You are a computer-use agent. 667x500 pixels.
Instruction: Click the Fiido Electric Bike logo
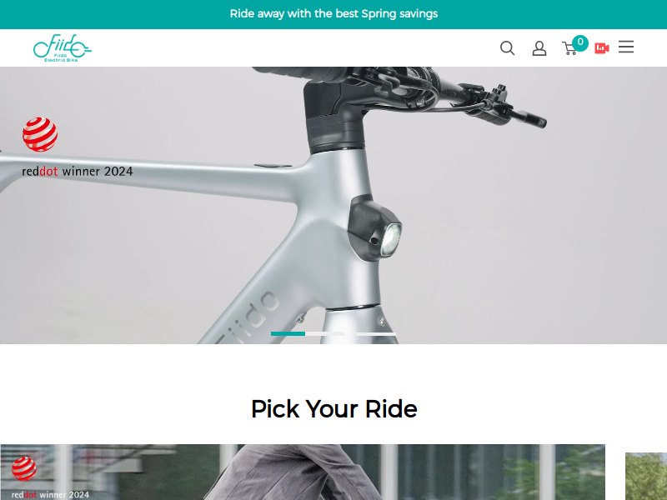click(x=63, y=48)
